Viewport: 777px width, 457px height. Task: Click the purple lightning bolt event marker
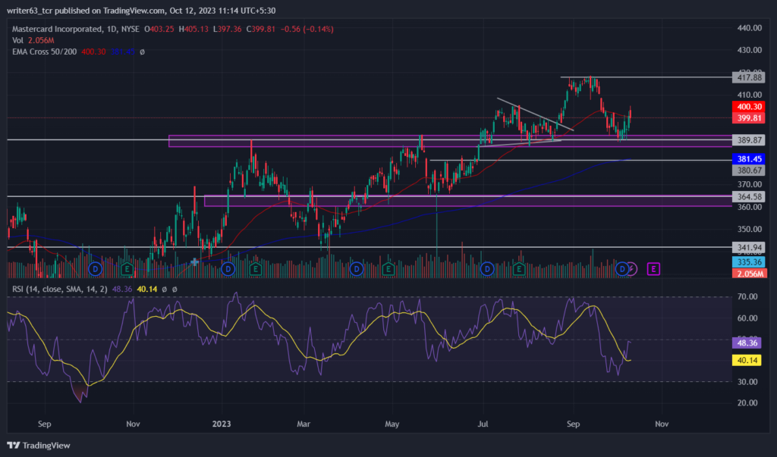pyautogui.click(x=632, y=269)
